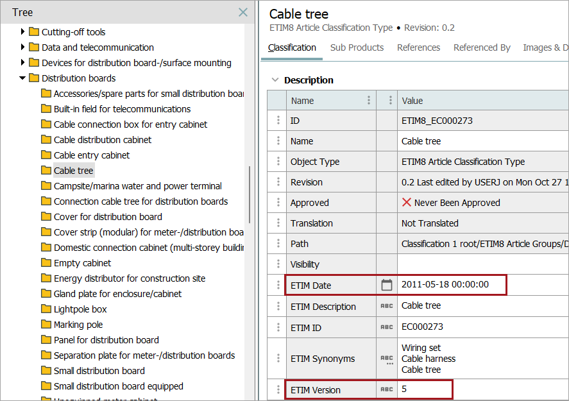Click the ABC icon for ETIM ID

[x=386, y=327]
